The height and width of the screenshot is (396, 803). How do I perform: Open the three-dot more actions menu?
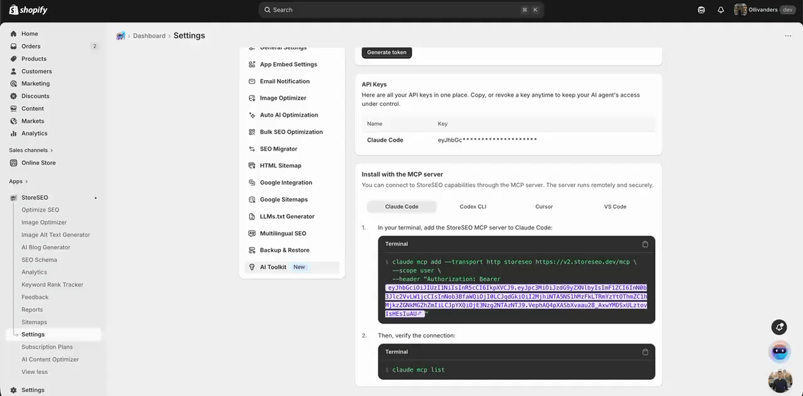pos(788,36)
